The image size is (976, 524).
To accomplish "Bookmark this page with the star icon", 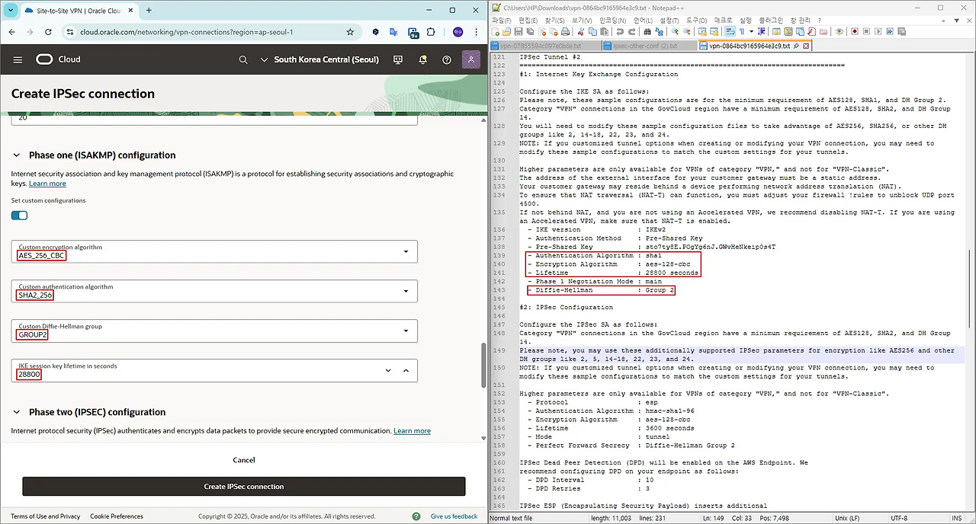I will coord(350,32).
